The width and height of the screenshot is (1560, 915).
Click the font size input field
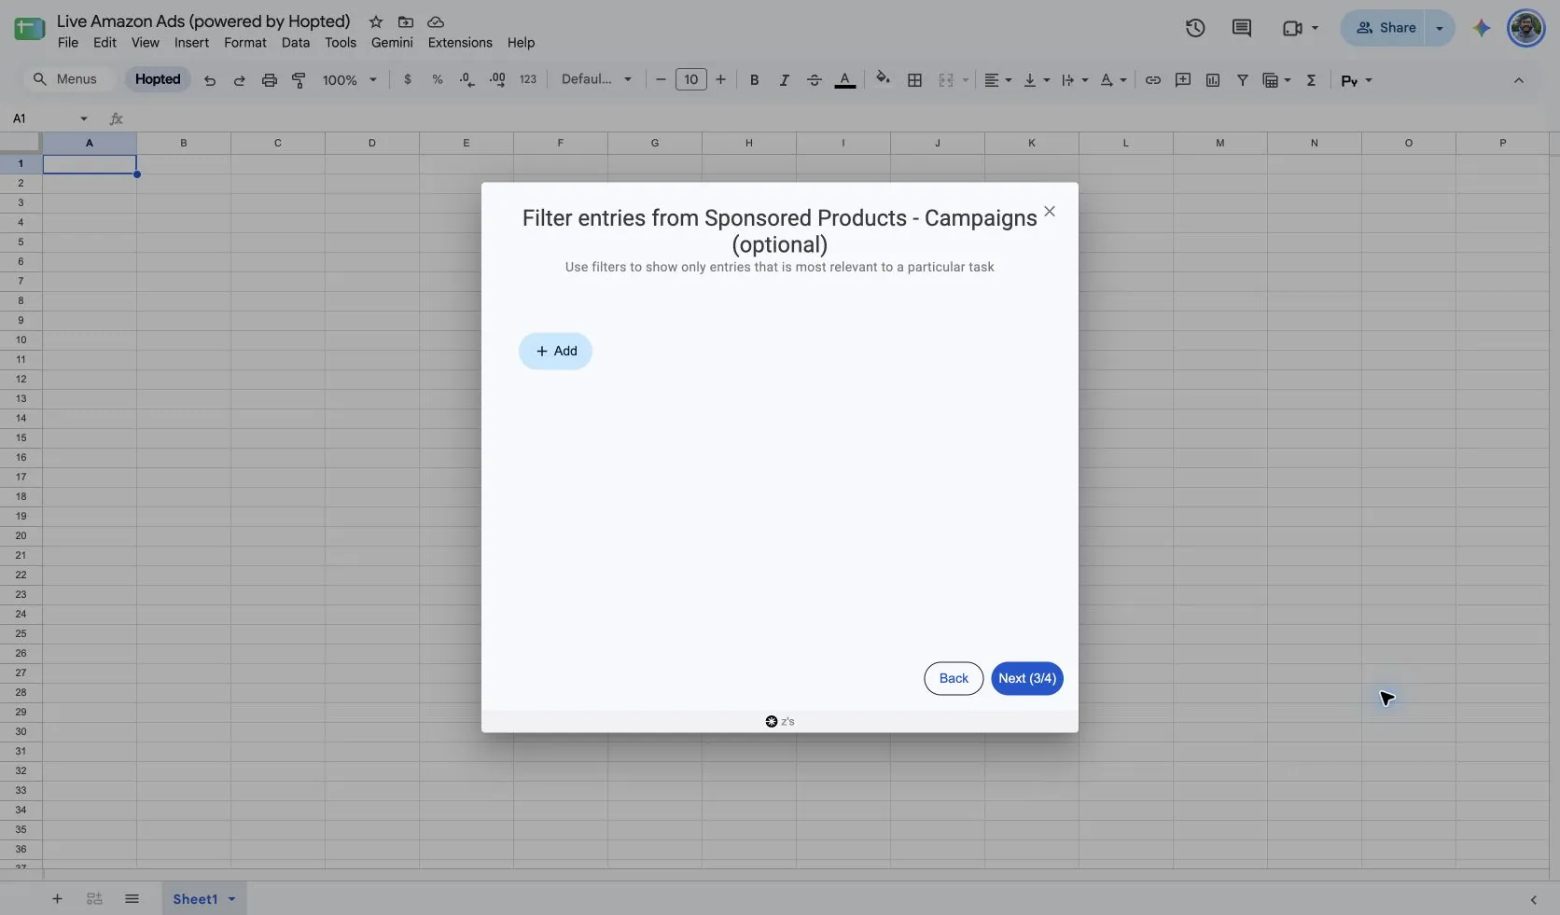click(691, 80)
